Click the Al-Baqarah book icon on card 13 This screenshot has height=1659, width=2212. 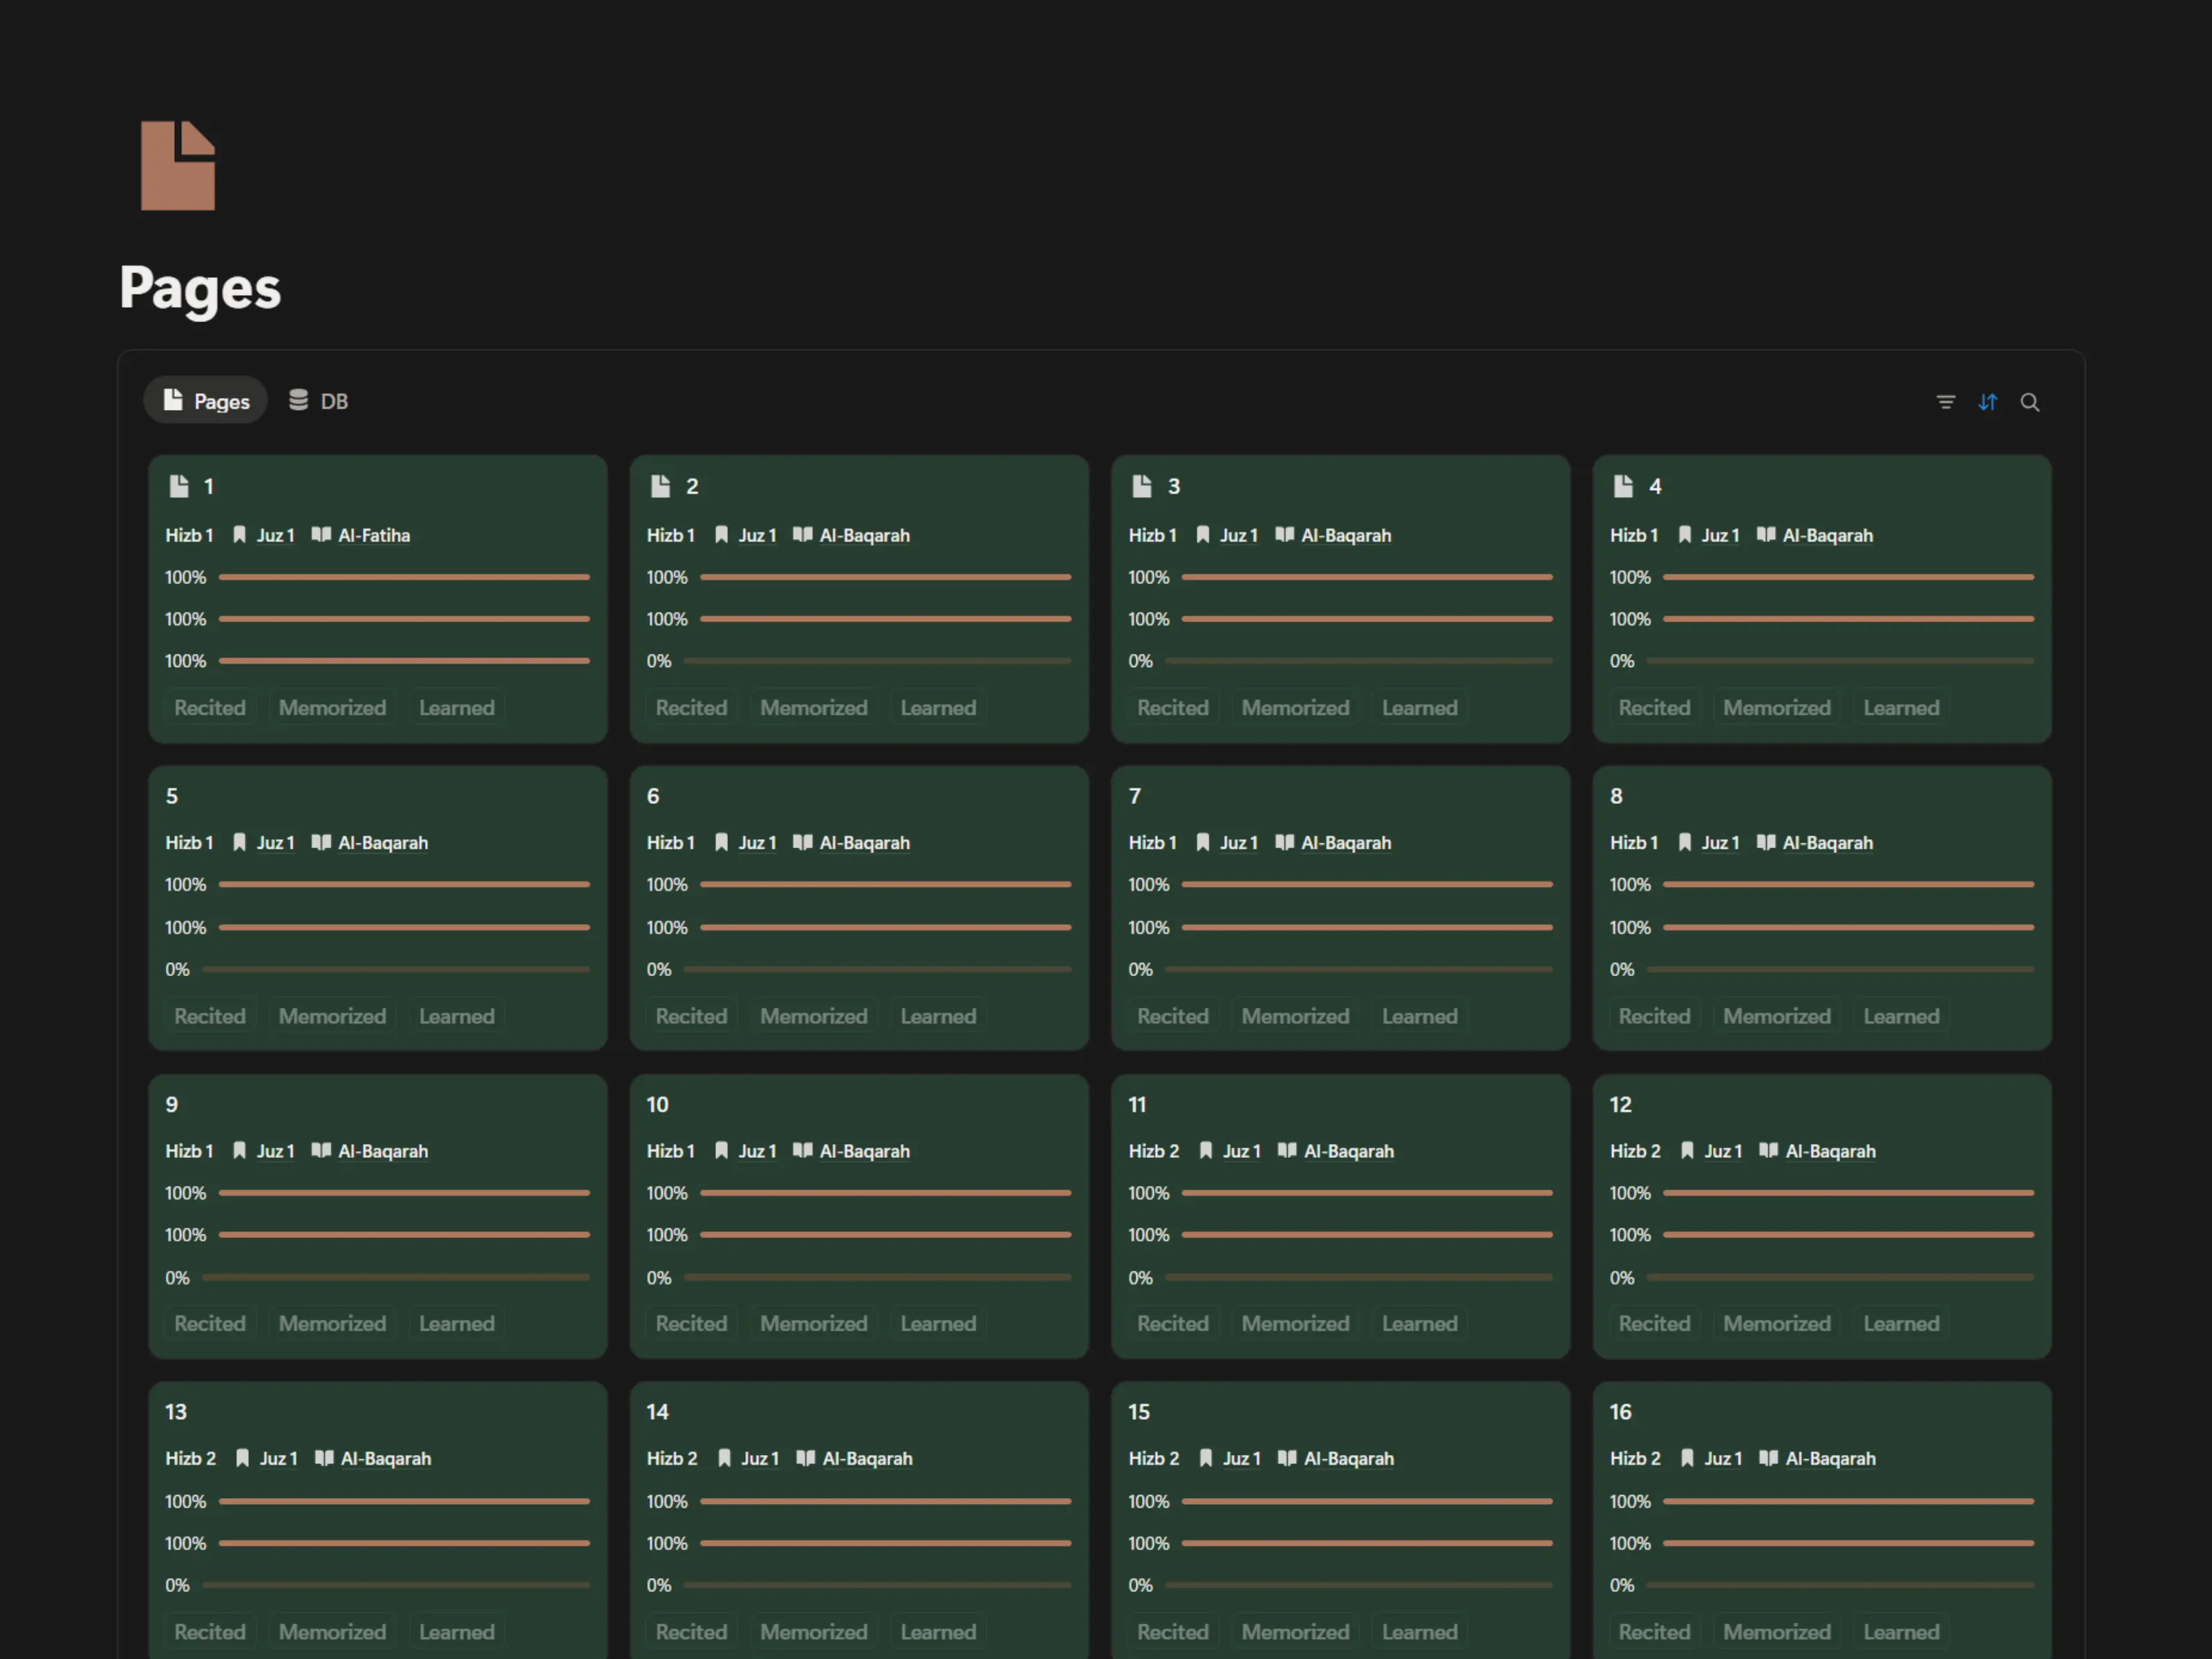324,1458
